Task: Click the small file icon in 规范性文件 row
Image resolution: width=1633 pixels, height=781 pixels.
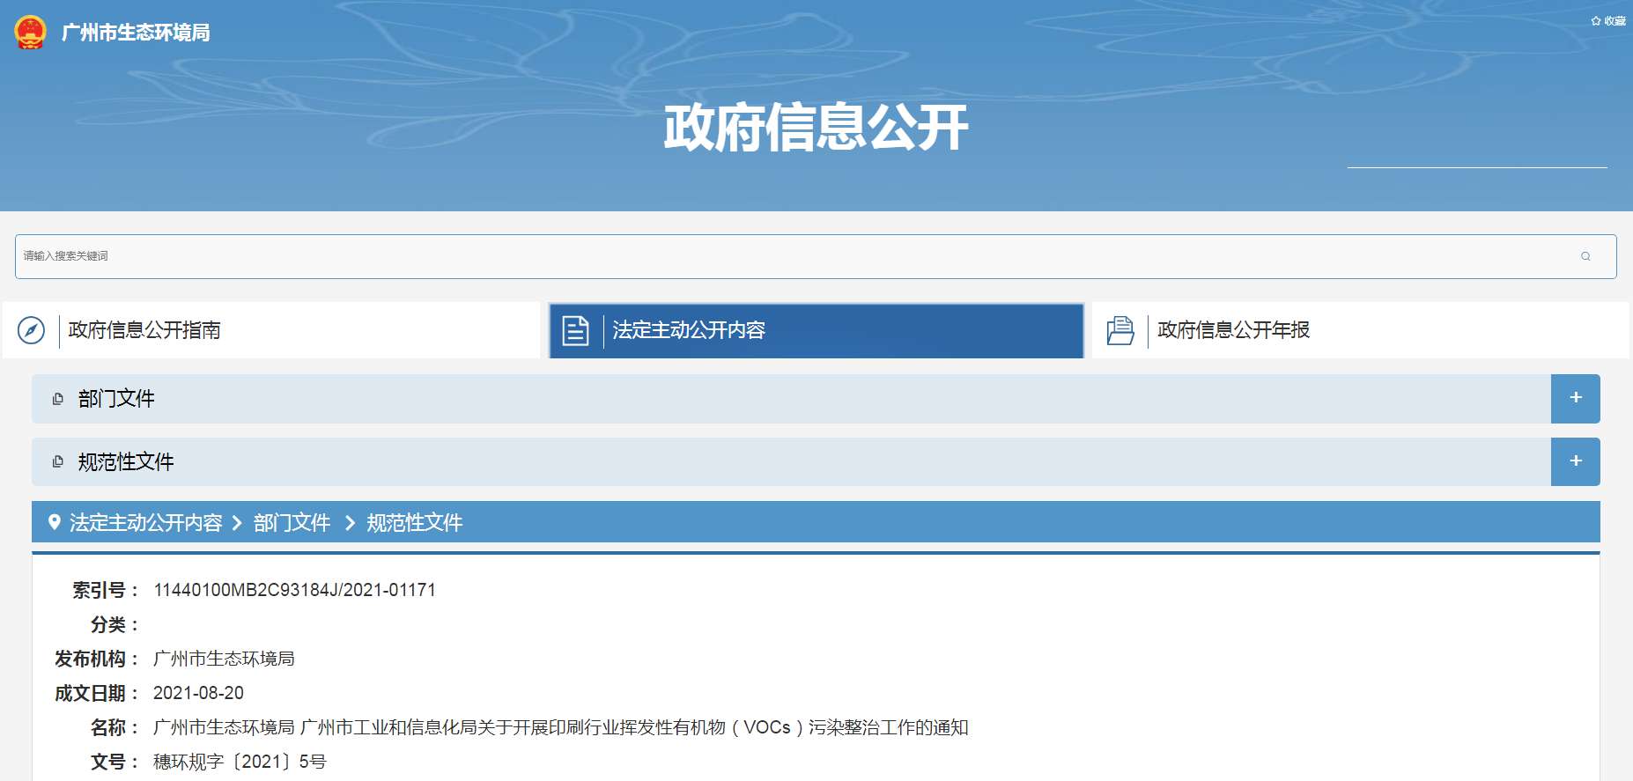Action: pos(58,462)
